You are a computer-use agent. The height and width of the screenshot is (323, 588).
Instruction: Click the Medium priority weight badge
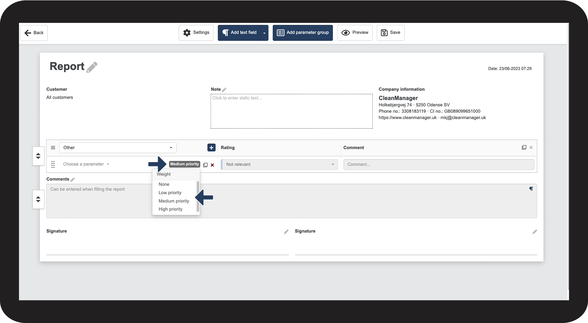tap(185, 164)
